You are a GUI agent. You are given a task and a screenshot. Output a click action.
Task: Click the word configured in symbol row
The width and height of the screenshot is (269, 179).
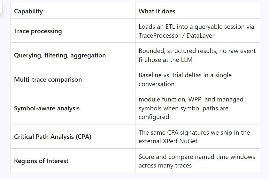point(154,117)
